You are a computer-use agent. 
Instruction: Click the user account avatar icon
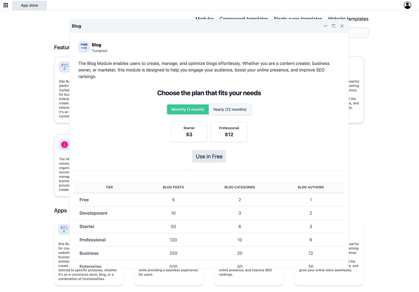click(x=407, y=5)
